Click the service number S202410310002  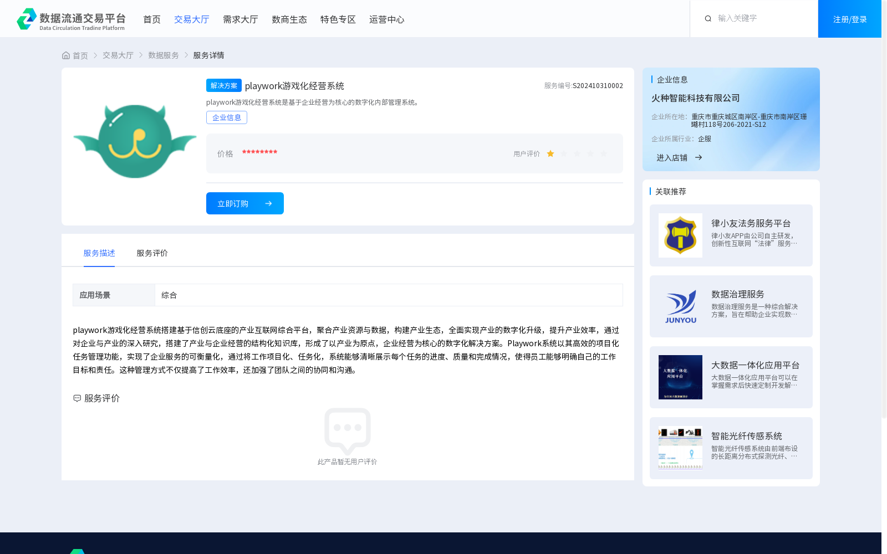598,86
